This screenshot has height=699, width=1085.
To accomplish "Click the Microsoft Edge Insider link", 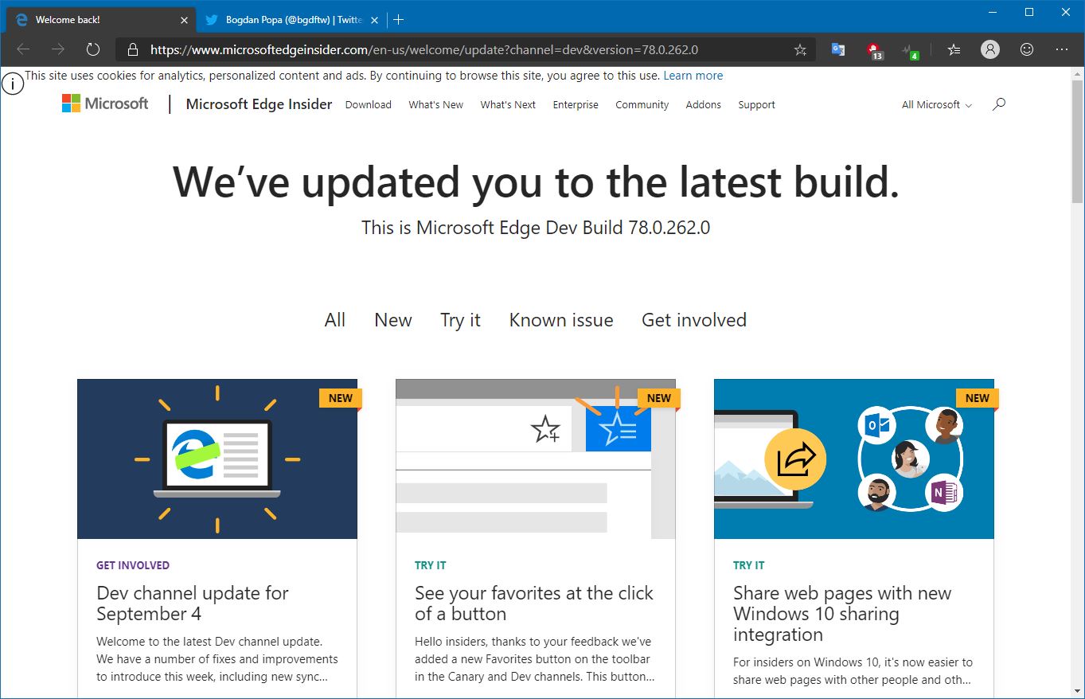I will tap(259, 103).
